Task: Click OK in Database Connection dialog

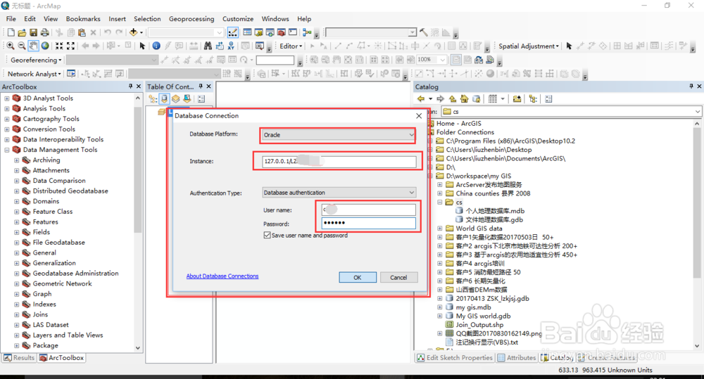Action: [x=358, y=277]
